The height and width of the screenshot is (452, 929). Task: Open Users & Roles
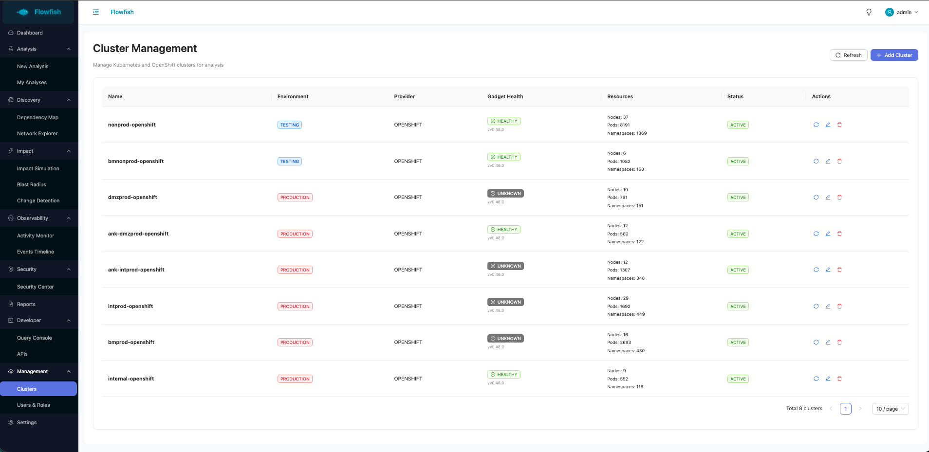39,405
